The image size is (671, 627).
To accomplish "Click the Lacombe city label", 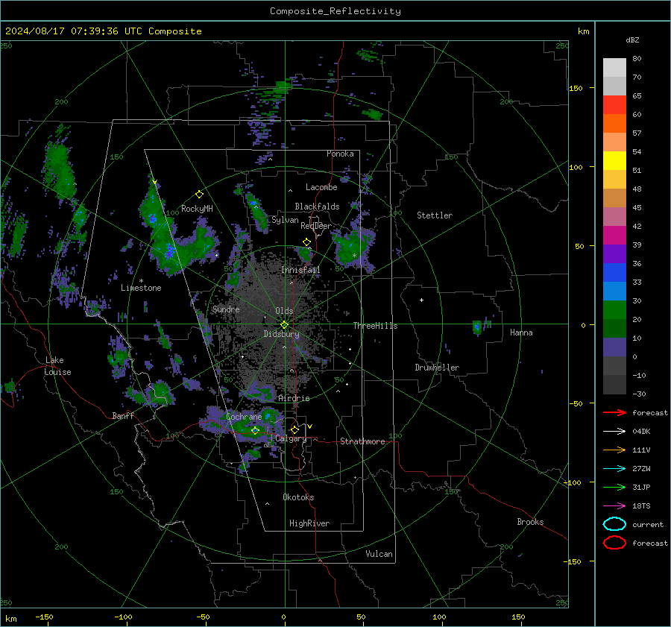I will tap(321, 187).
